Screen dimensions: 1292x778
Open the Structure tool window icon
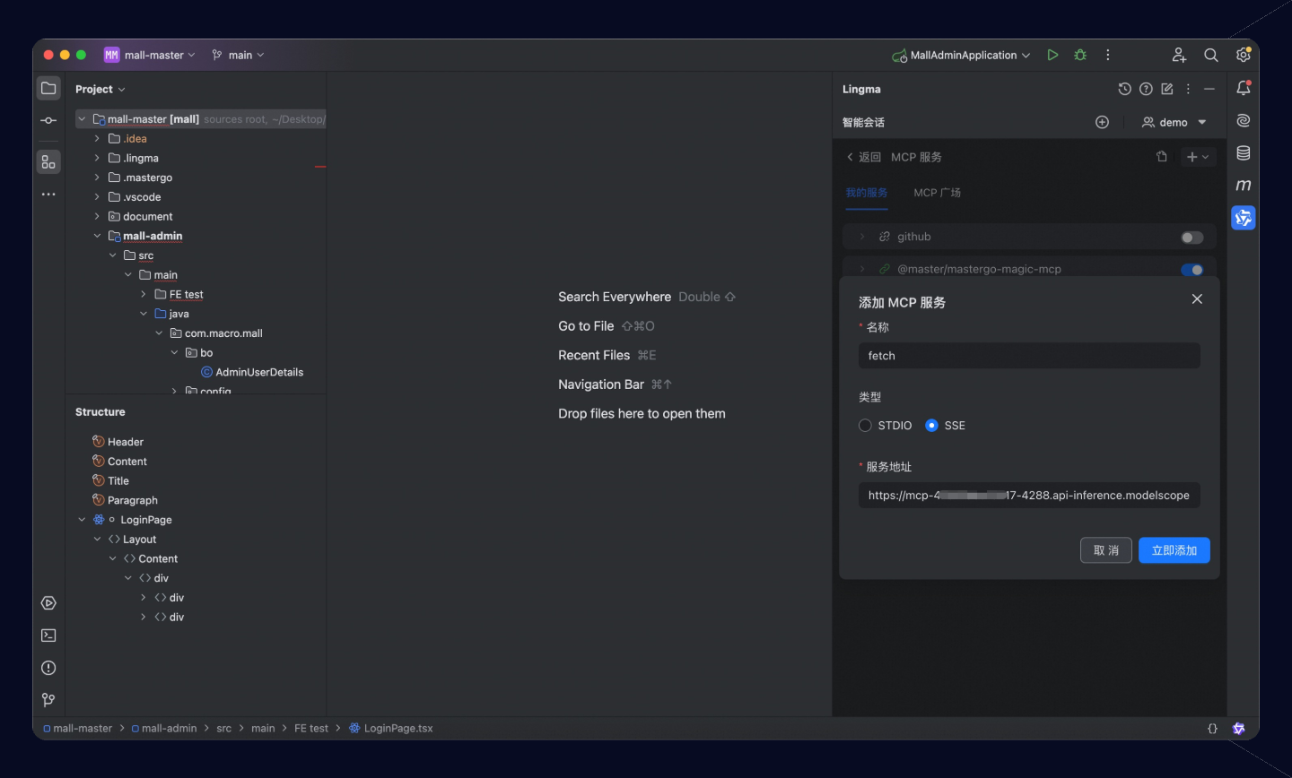48,162
